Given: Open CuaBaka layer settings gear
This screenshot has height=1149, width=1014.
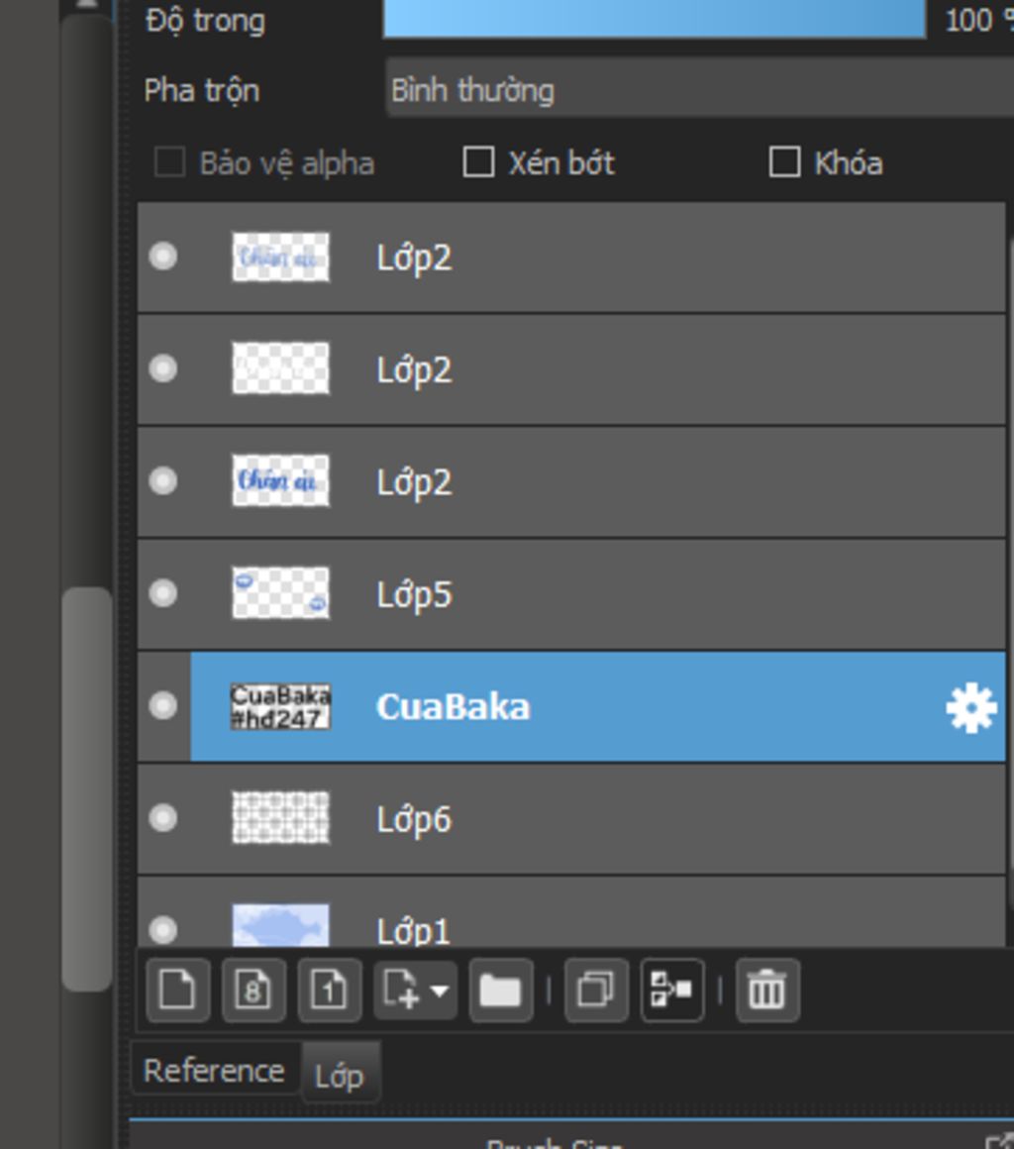Looking at the screenshot, I should (x=969, y=708).
